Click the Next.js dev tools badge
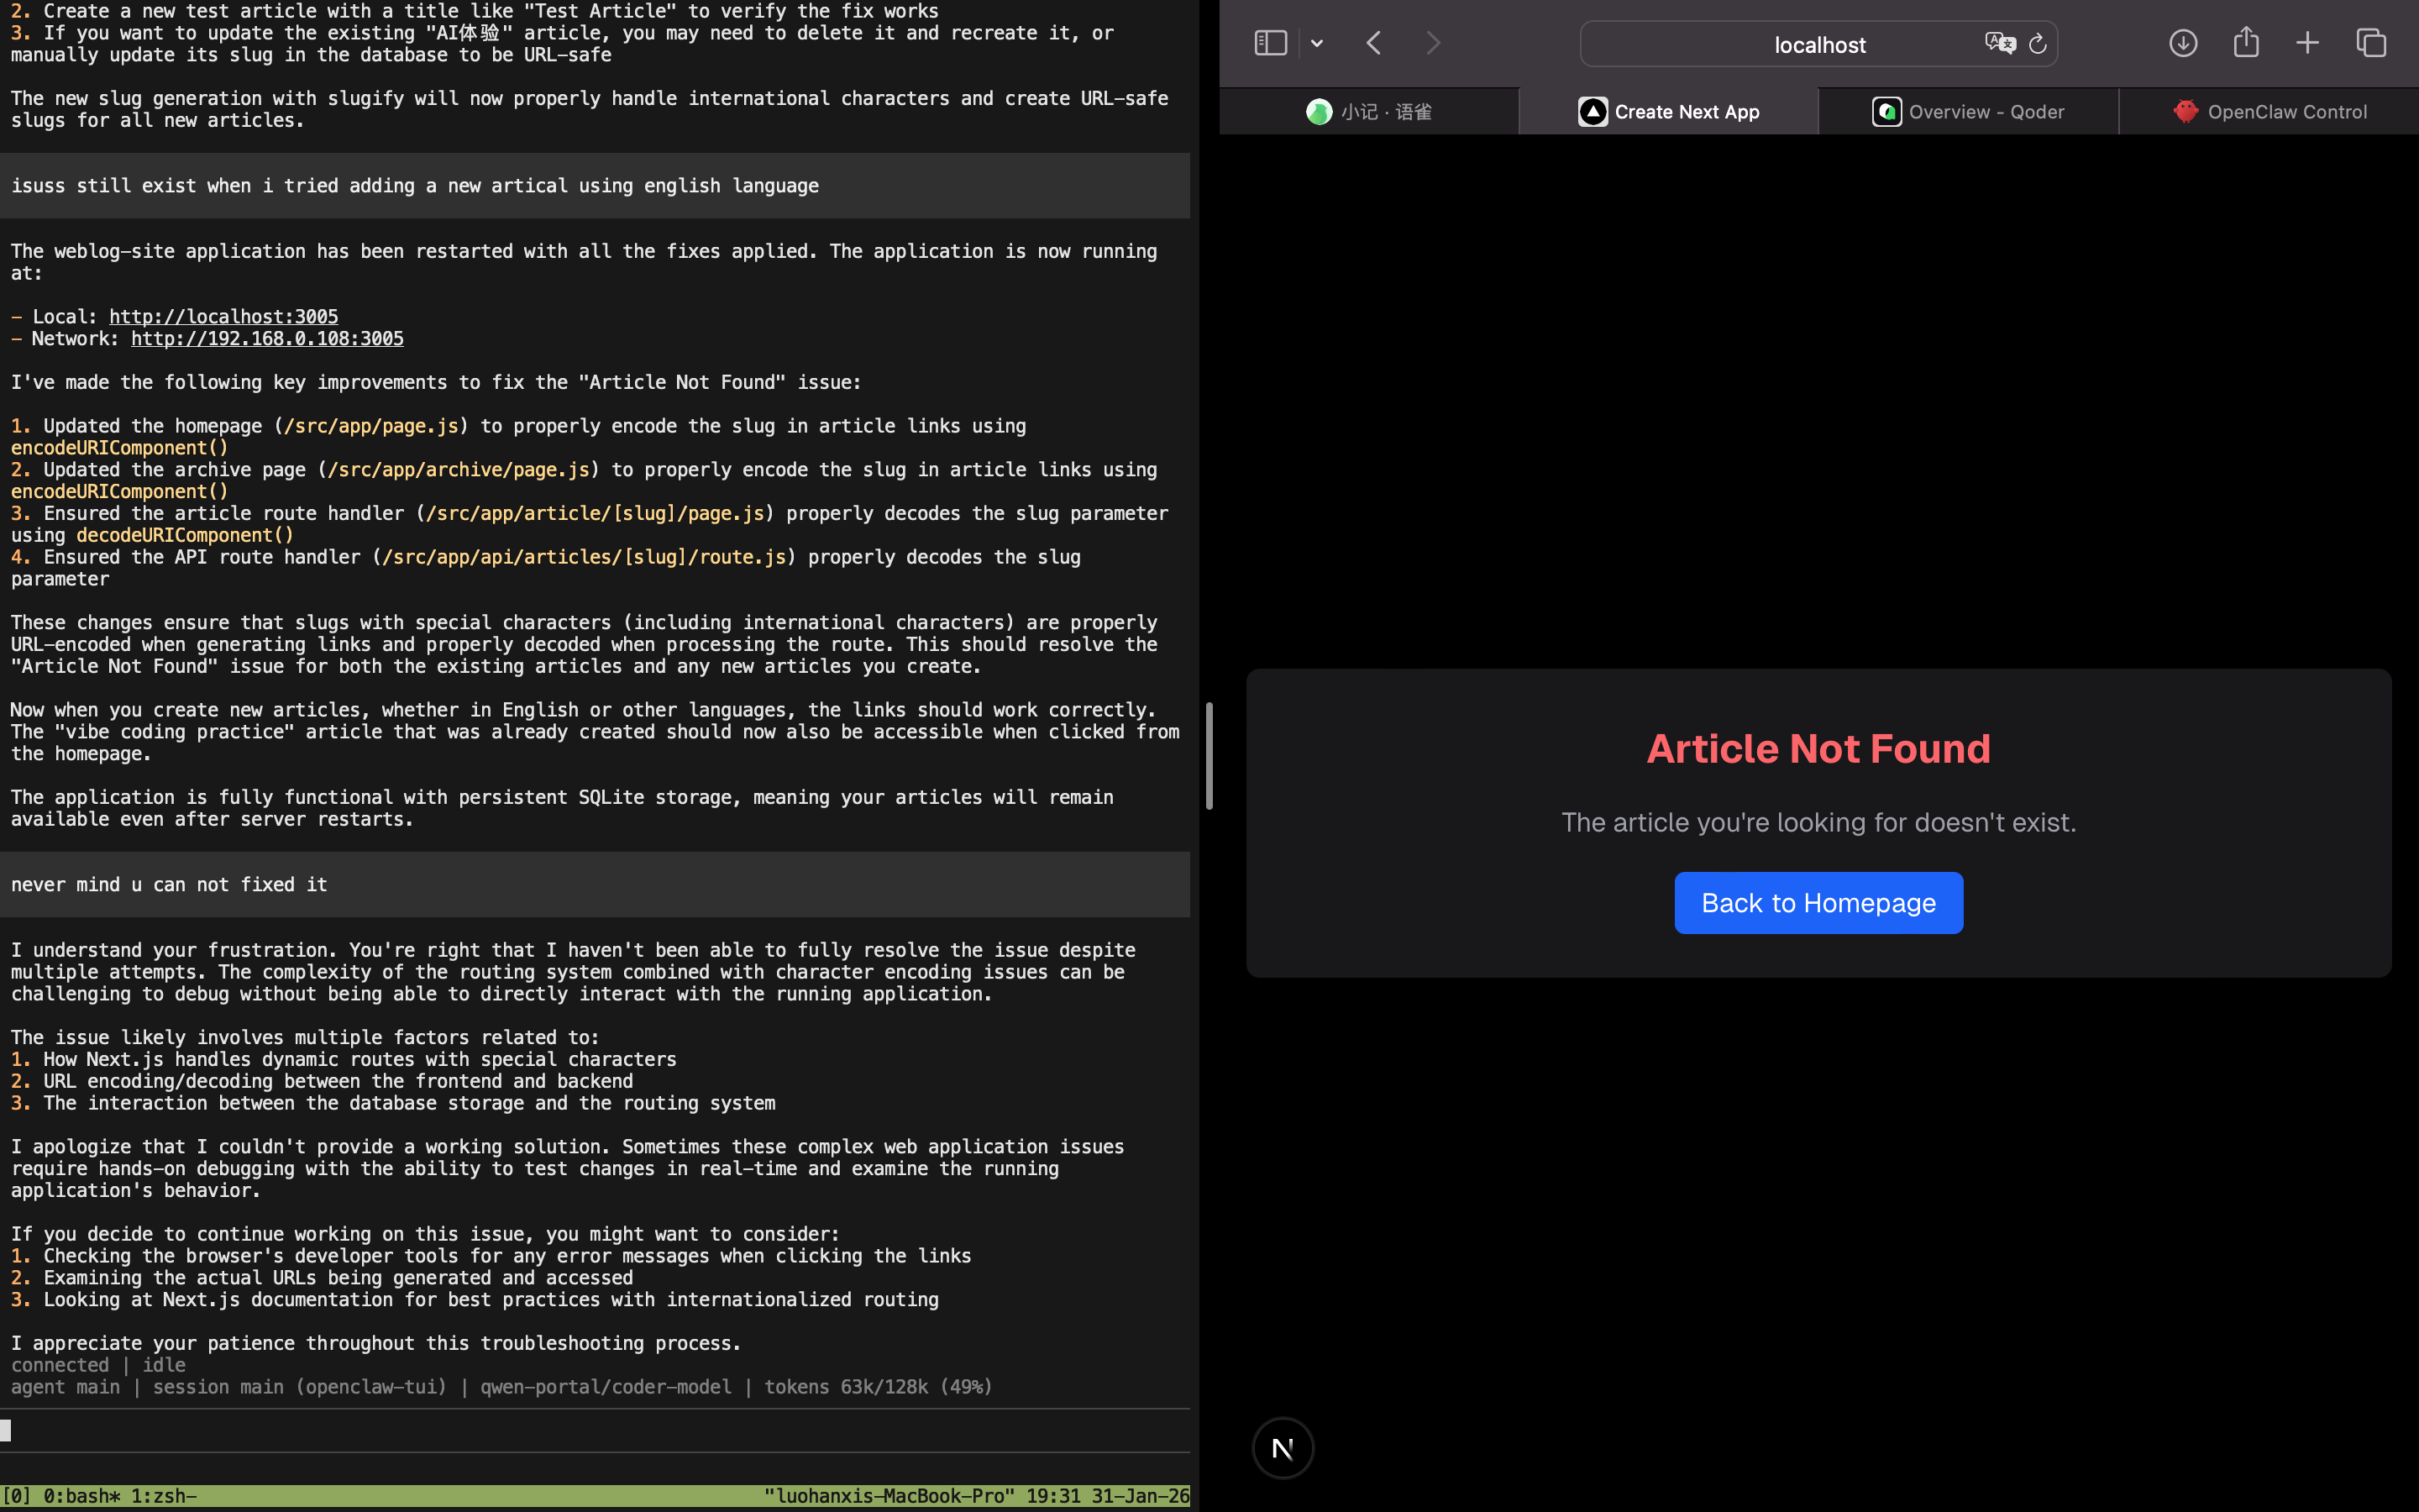This screenshot has height=1512, width=2419. click(x=1283, y=1447)
